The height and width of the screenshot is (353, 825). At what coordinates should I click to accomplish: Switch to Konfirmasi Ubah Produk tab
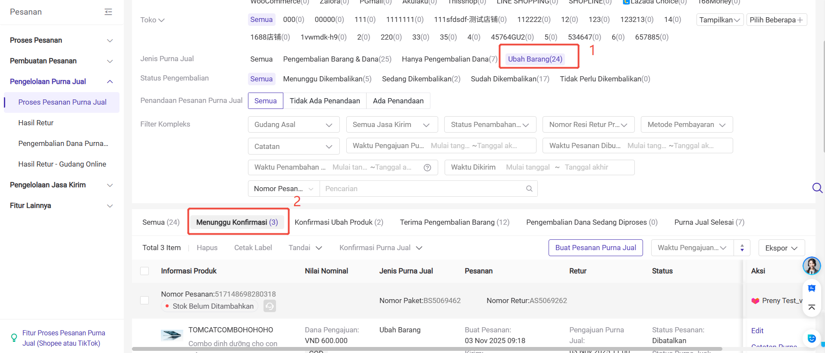click(x=339, y=222)
